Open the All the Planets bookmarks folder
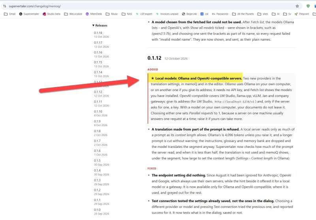The image size is (316, 220). coord(243,14)
